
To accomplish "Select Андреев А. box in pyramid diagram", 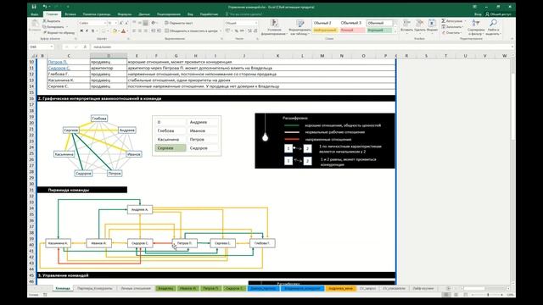I will [140, 209].
